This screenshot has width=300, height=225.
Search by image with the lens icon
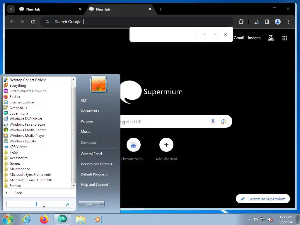(224, 122)
